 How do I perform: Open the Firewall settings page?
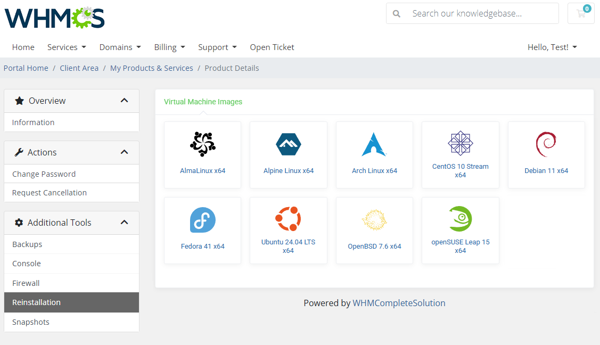click(x=25, y=283)
